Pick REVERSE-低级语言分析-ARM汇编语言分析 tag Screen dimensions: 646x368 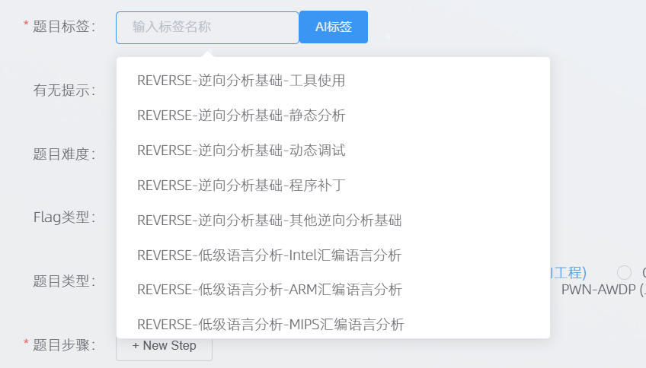click(269, 290)
